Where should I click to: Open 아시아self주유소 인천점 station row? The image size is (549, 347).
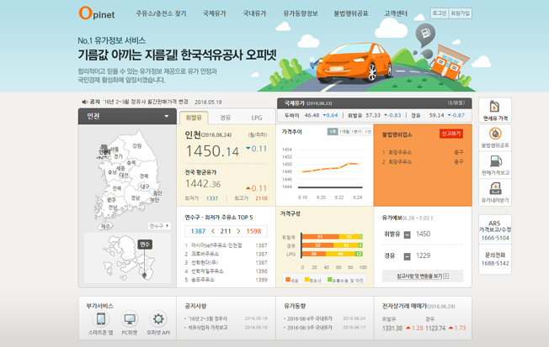[x=227, y=245]
